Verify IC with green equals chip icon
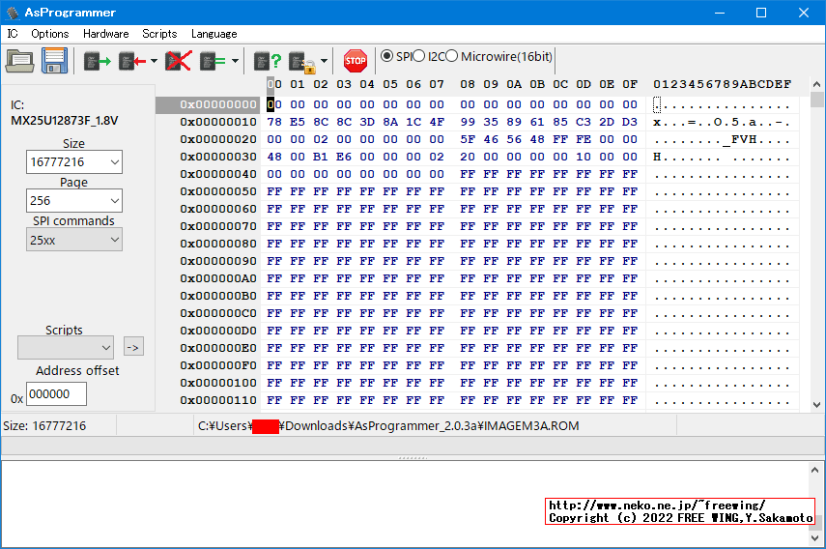 [213, 61]
